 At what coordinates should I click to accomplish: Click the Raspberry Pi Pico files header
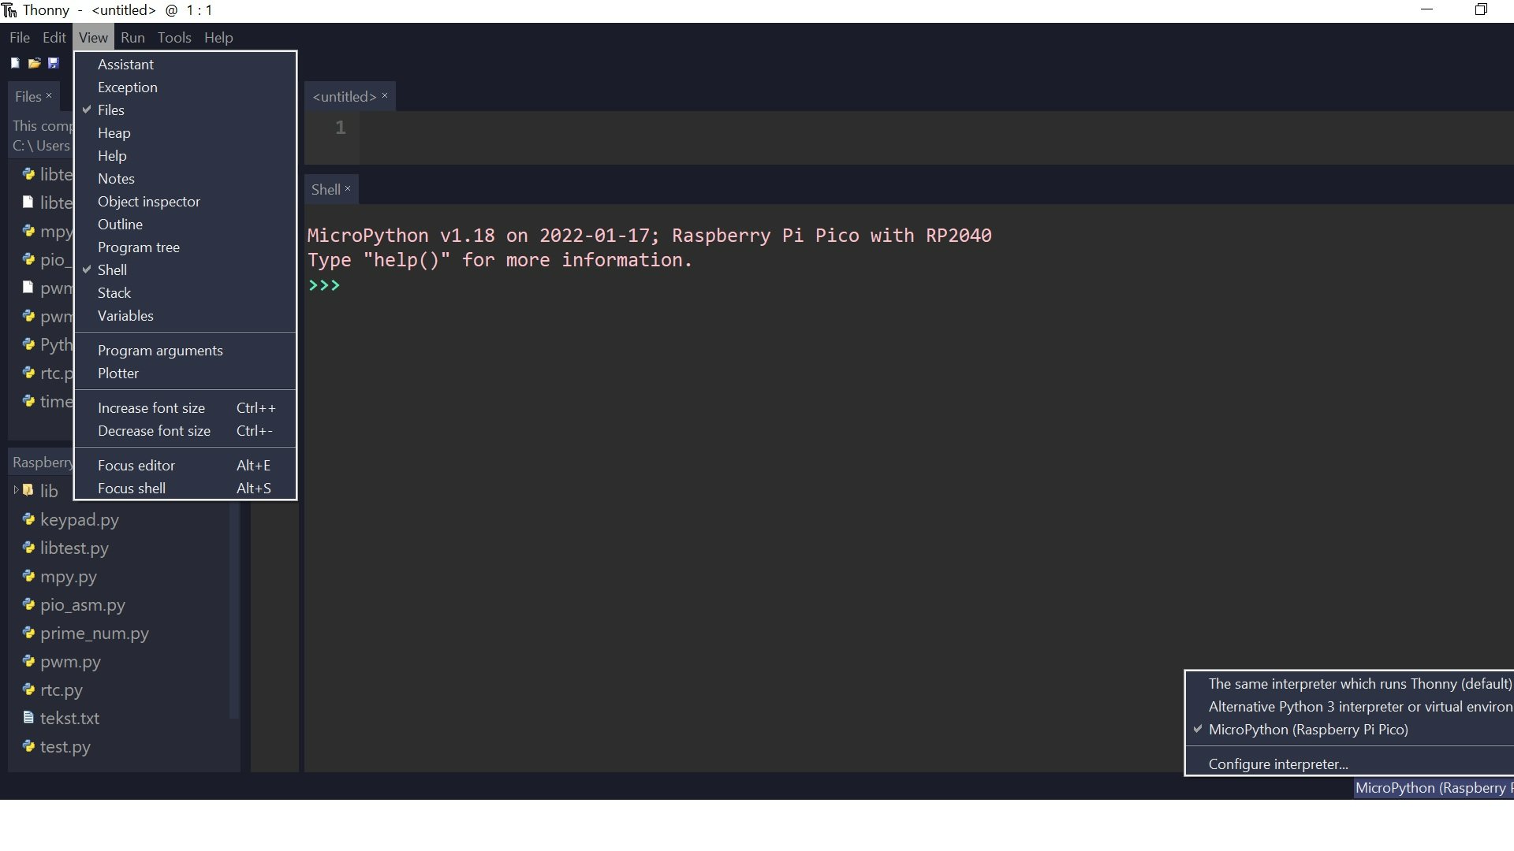pyautogui.click(x=43, y=463)
